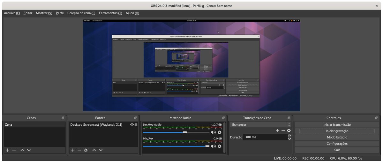Screen dimensions: 383x163
Task: Open source properties gear in Fontes panel
Action: [86, 150]
